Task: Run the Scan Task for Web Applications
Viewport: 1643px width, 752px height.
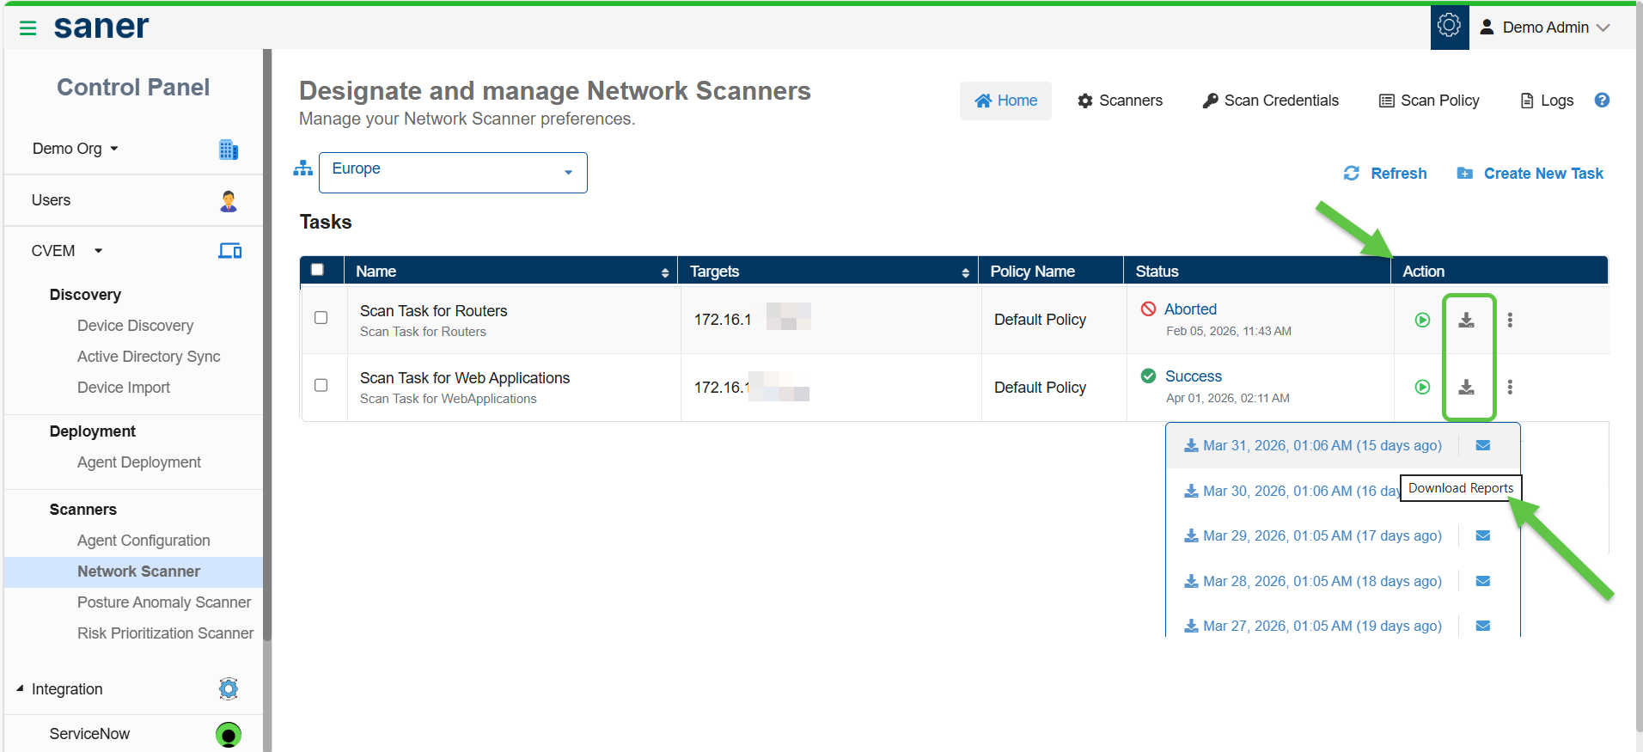Action: pos(1422,387)
